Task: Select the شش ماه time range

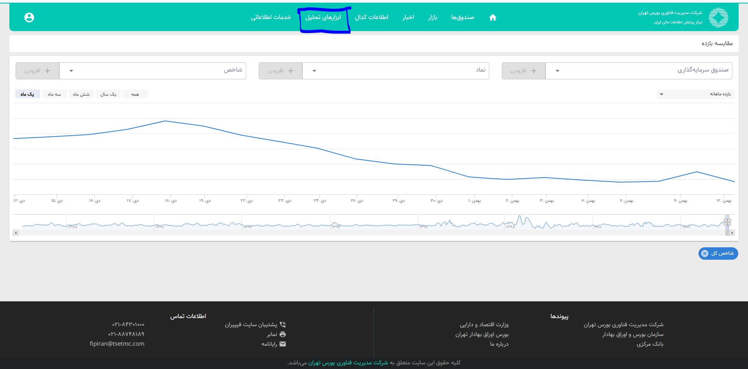Action: click(x=81, y=94)
